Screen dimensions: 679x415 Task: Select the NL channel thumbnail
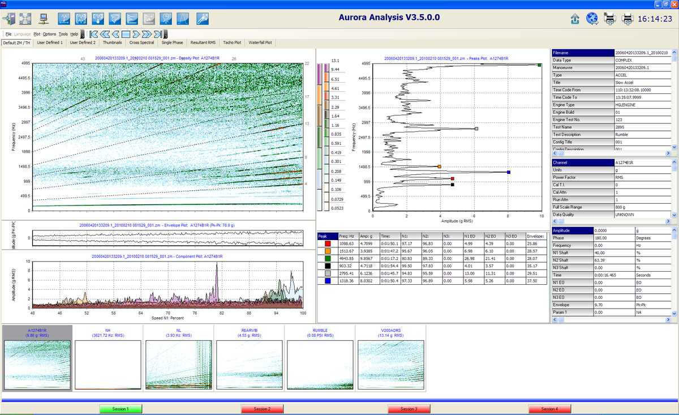tap(179, 357)
